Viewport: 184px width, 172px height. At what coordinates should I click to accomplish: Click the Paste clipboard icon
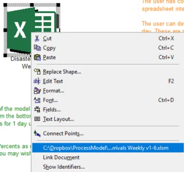(37, 57)
